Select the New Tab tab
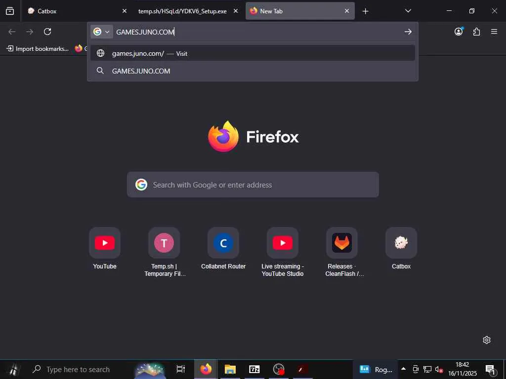This screenshot has width=506, height=379. click(x=300, y=11)
